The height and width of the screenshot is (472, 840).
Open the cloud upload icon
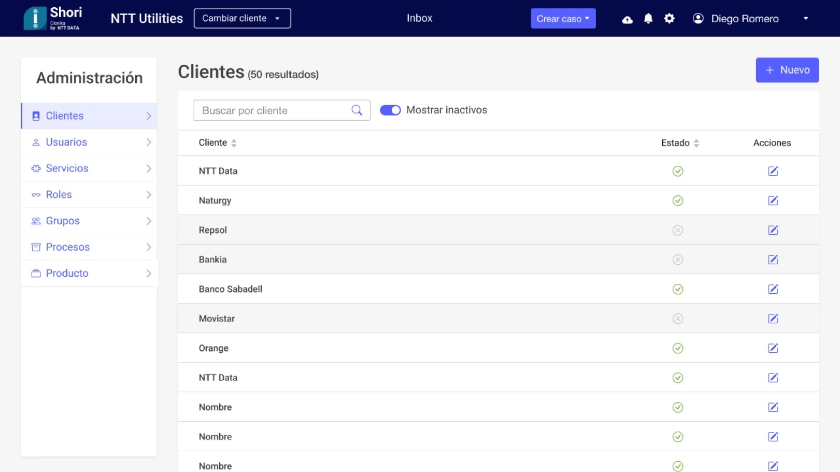(627, 19)
